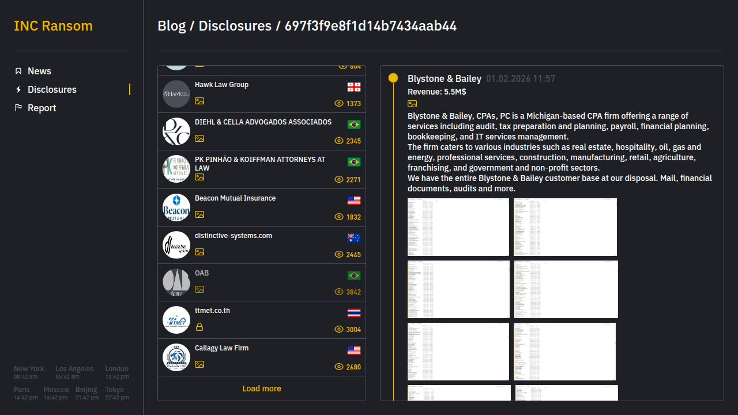738x415 pixels.
Task: Click the image icon below Revenue: 5.5M$
Action: 412,104
